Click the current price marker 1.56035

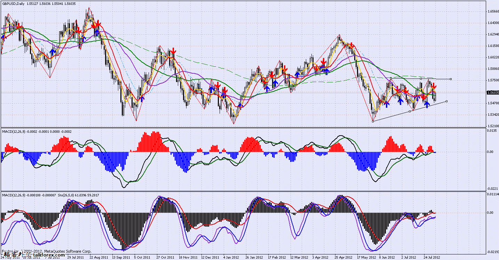pyautogui.click(x=492, y=92)
